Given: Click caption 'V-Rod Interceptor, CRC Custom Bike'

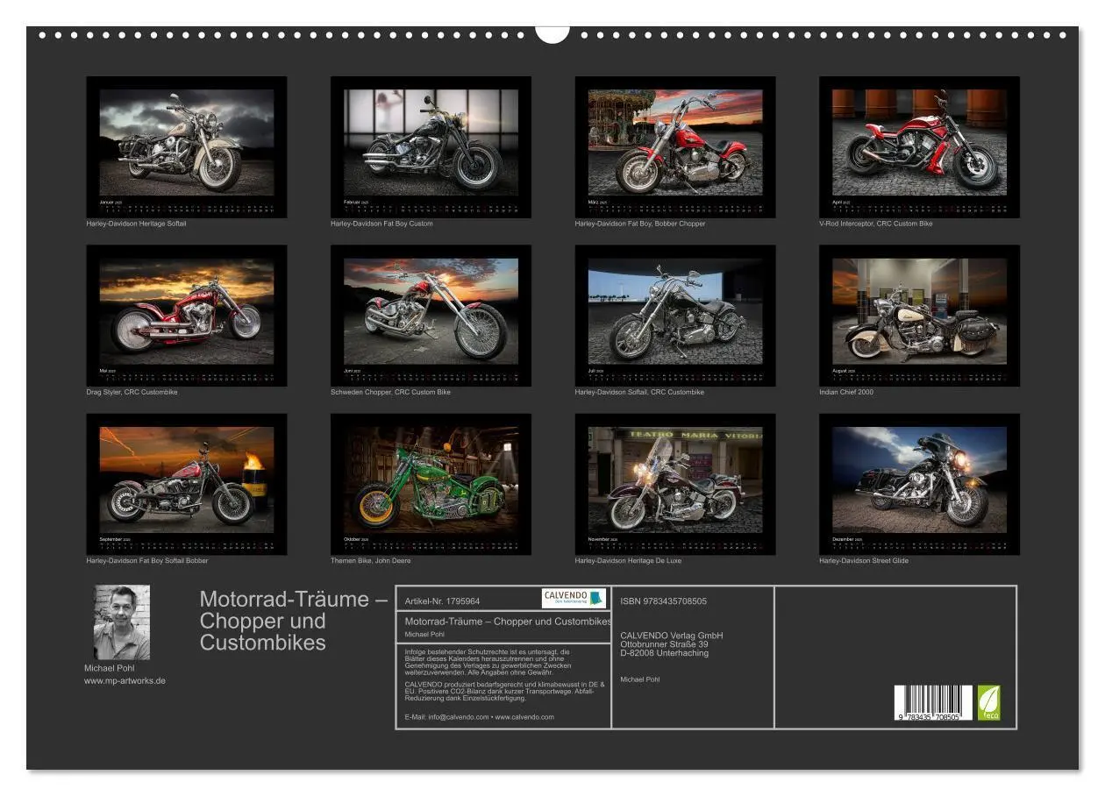Looking at the screenshot, I should 876,224.
